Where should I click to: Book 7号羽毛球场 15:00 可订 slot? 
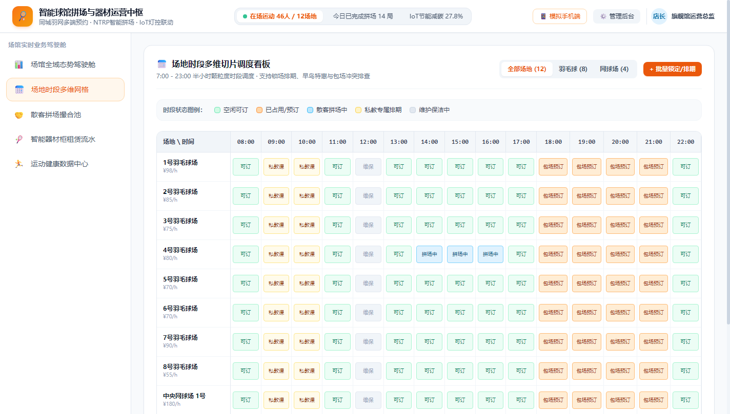[x=460, y=342]
